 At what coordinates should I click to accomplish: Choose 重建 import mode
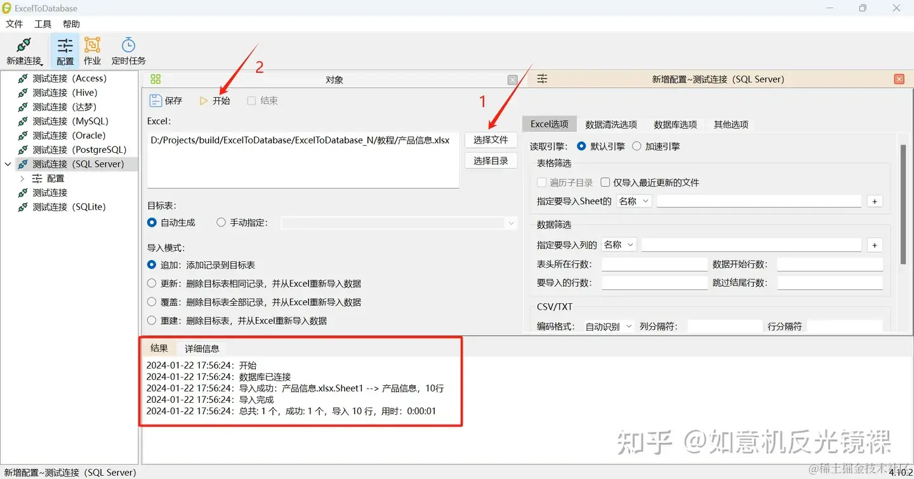pos(152,320)
